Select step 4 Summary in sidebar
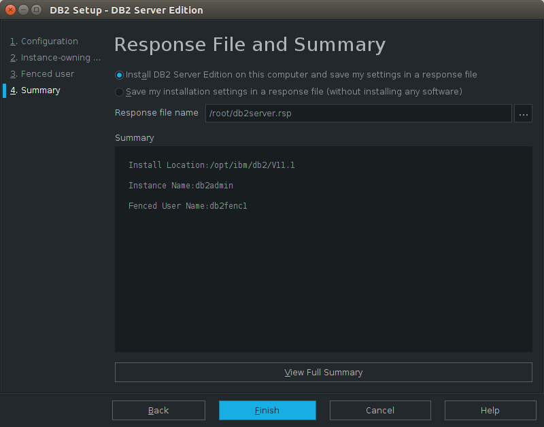Viewport: 544px width, 427px height. 35,90
